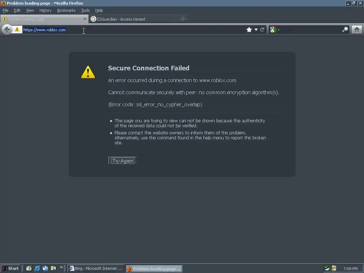Reload the page with the refresh icon
Viewport: 364px width, 273px height.
[262, 30]
